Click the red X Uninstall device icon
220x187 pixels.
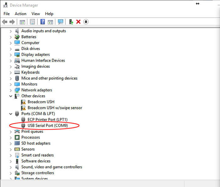[78, 22]
